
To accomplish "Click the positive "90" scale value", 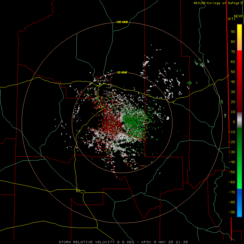I will pyautogui.click(x=233, y=32).
